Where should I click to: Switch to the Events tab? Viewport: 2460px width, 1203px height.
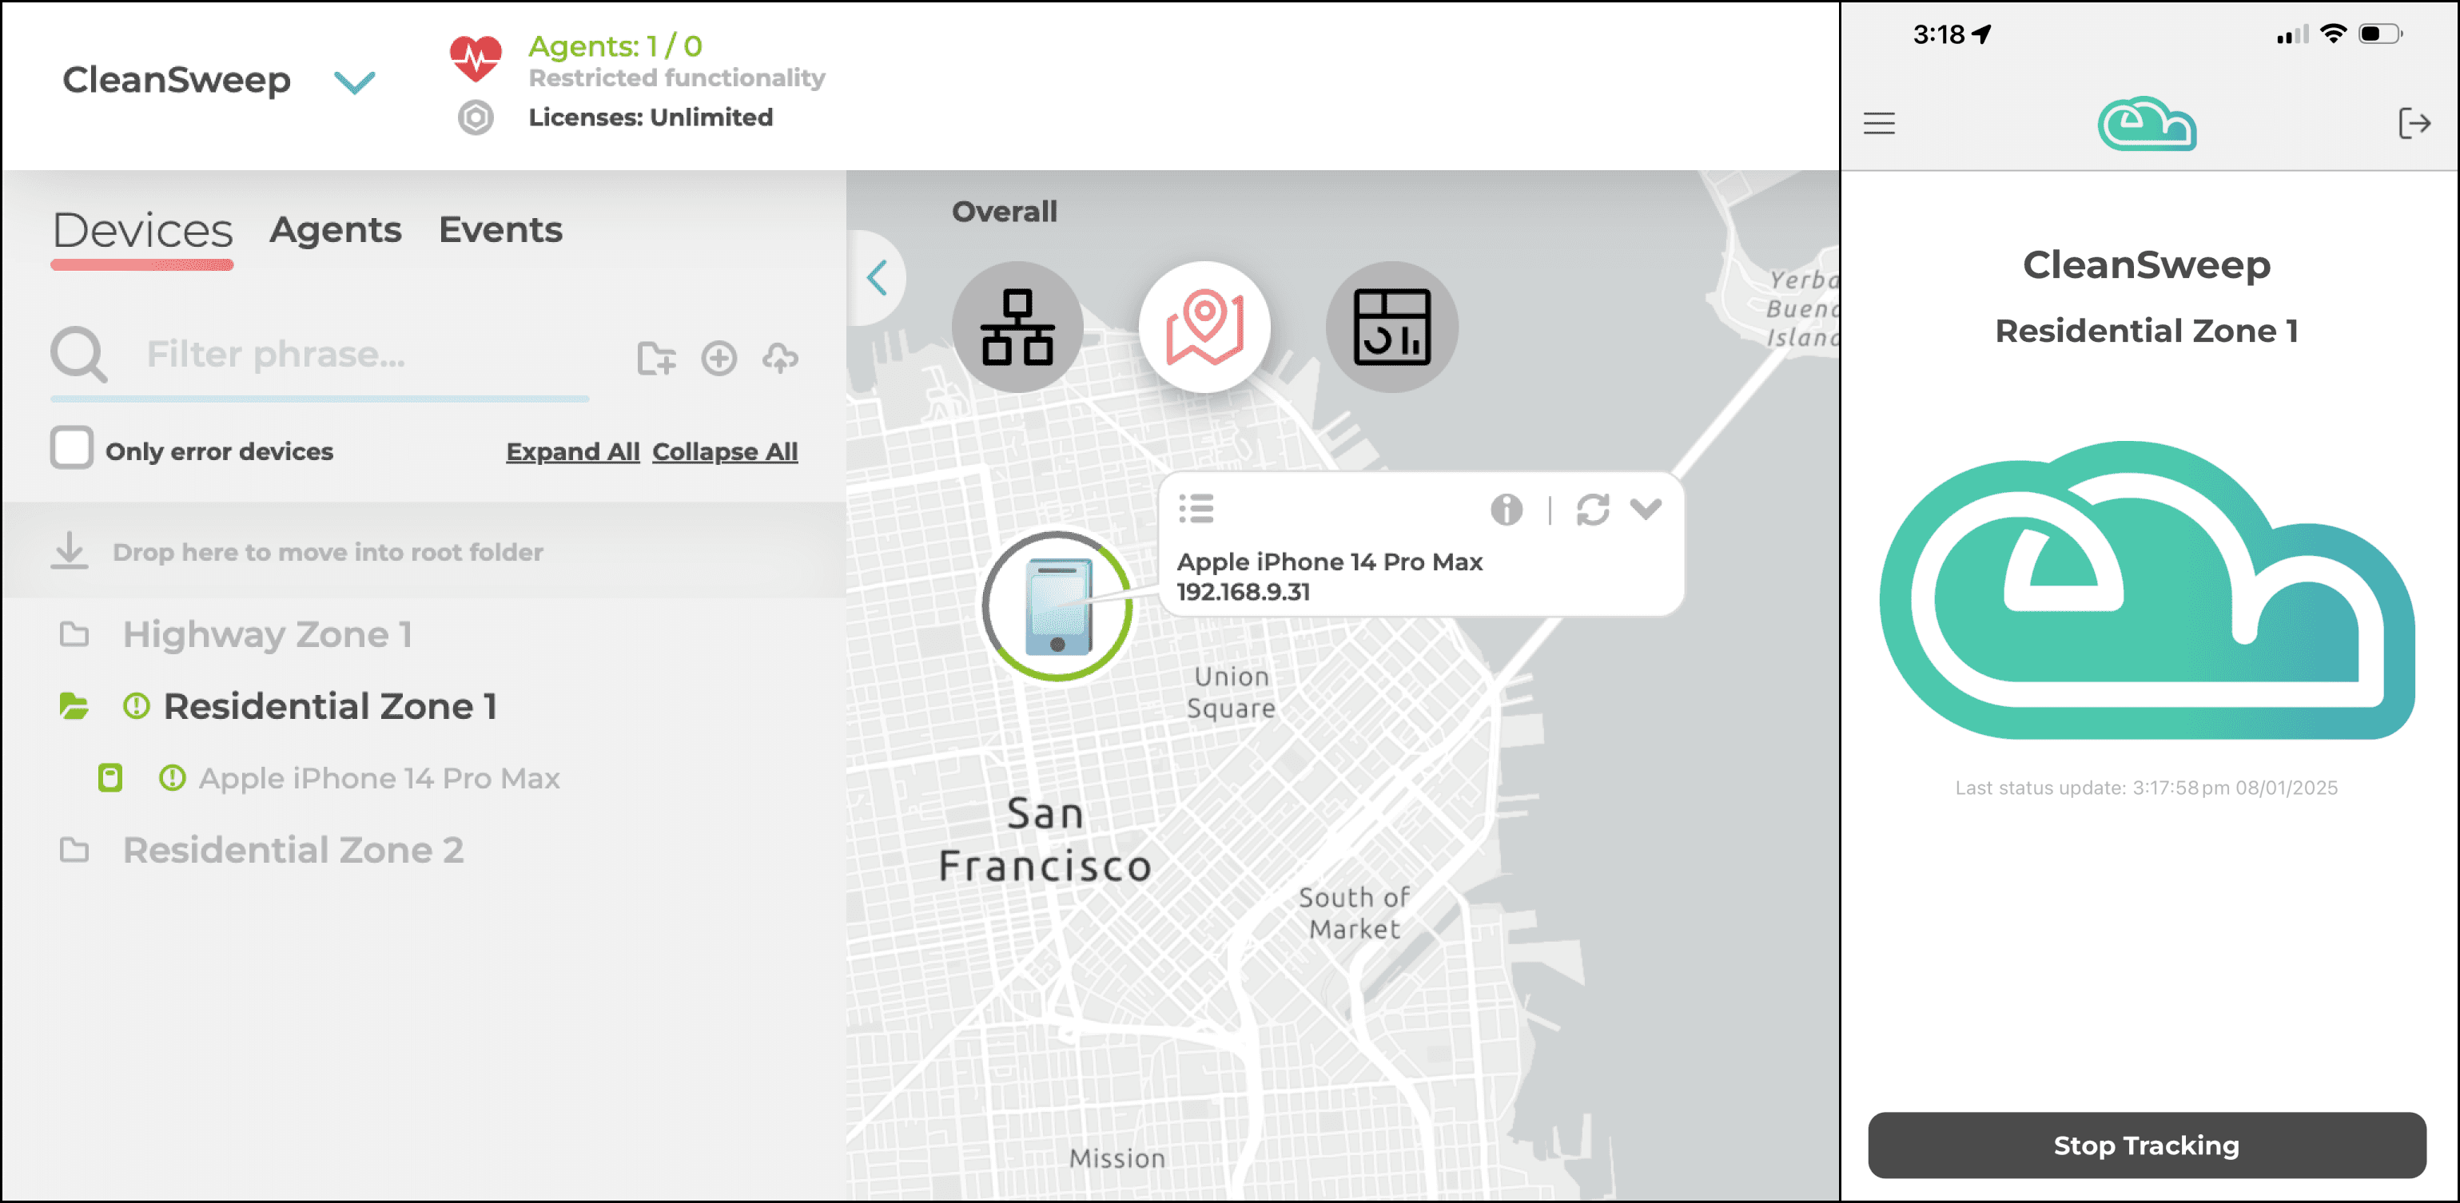[x=500, y=230]
